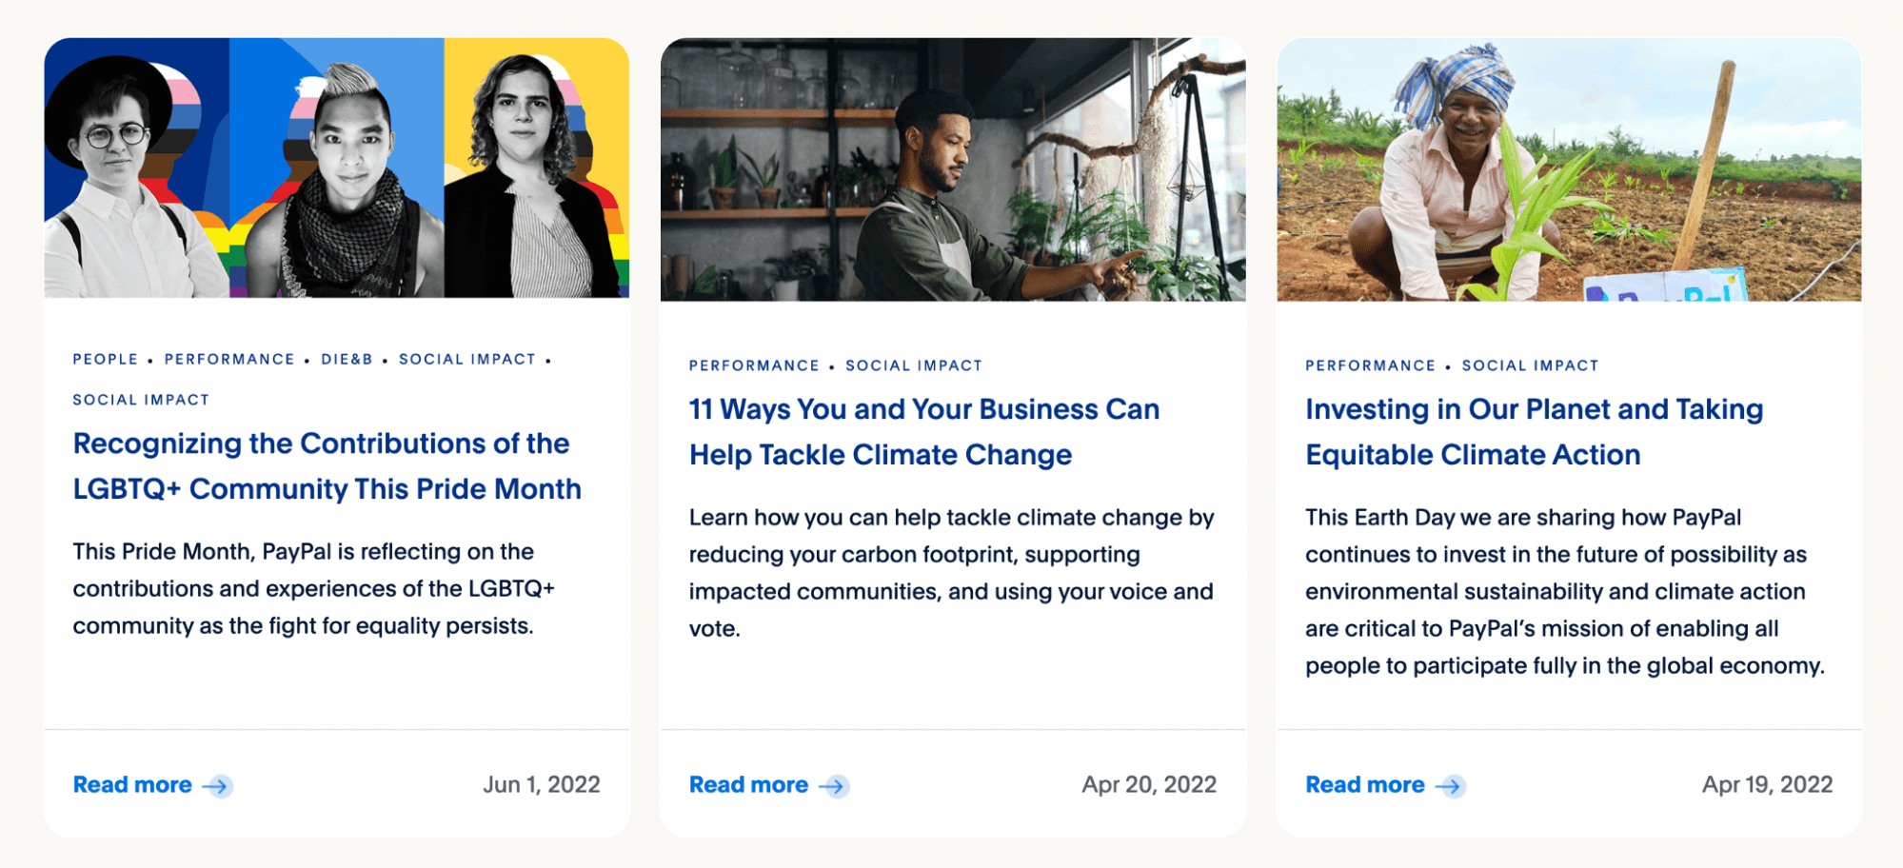Open "11 Ways You and Your Business" headline
The image size is (1903, 868).
(923, 432)
